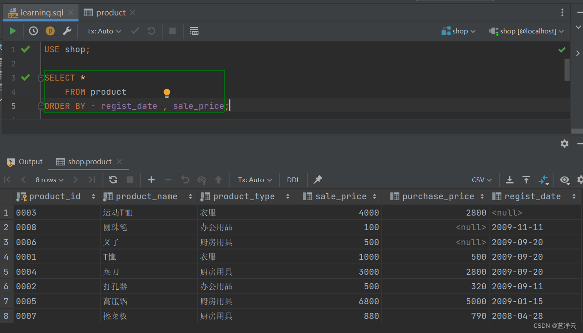This screenshot has width=583, height=333.
Task: Click preview pending changes eye icon
Action: 202,180
